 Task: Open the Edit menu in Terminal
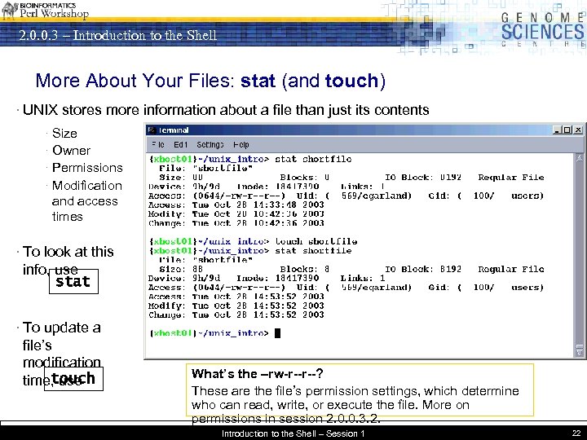click(x=180, y=145)
